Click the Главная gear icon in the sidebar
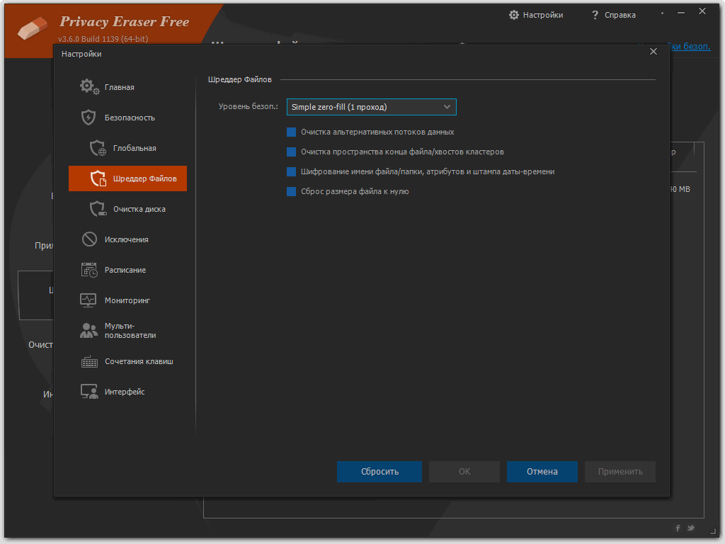This screenshot has width=725, height=544. pyautogui.click(x=89, y=87)
